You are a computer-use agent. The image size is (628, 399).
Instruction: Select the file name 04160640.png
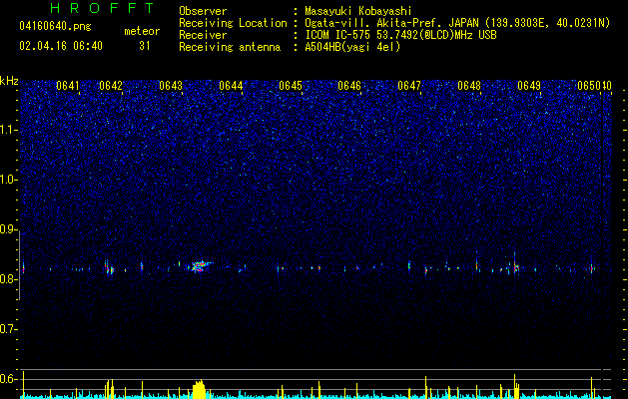(x=55, y=26)
